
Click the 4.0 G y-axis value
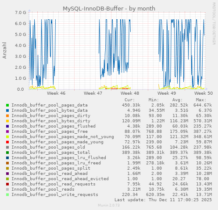click(21, 45)
